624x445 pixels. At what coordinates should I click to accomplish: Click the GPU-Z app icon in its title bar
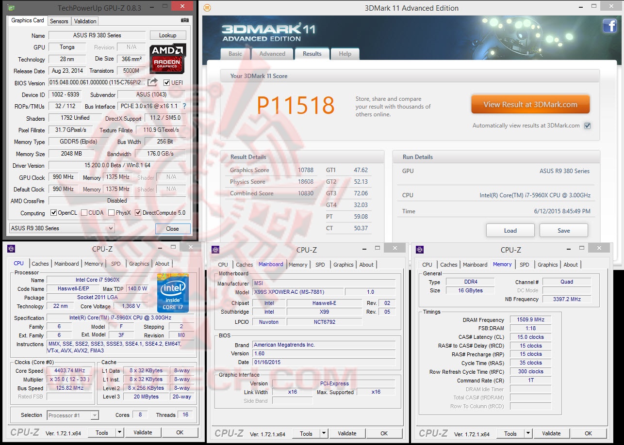click(11, 8)
